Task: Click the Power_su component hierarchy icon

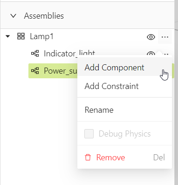Action: pos(35,71)
